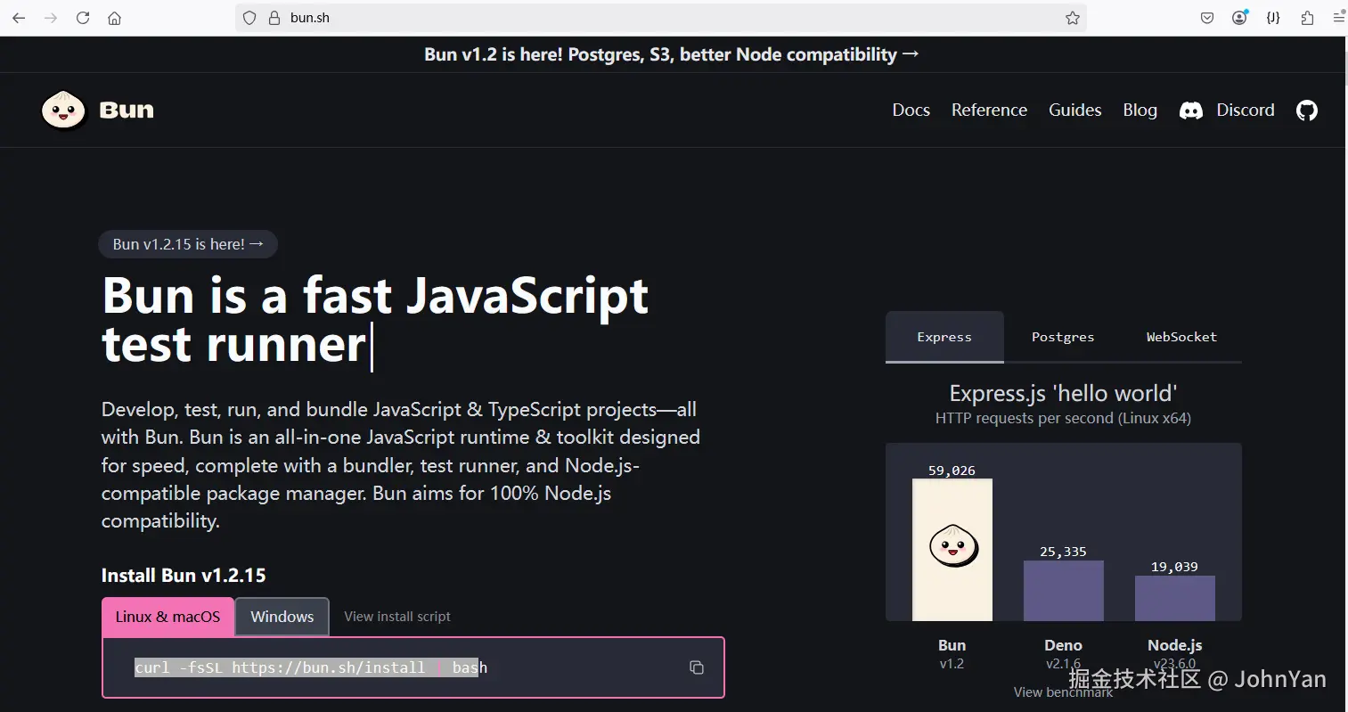Click the Express.js 'hello world' heading
The image size is (1348, 712).
(x=1063, y=393)
